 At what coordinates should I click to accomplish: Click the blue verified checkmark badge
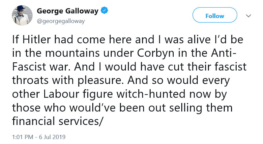[x=104, y=10]
